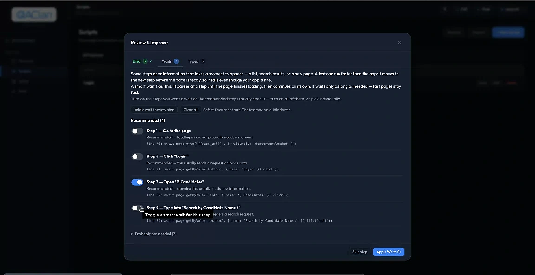Screen dimensions: 535x275
Task: Select the line 81 Login button code text
Action: 213,169
